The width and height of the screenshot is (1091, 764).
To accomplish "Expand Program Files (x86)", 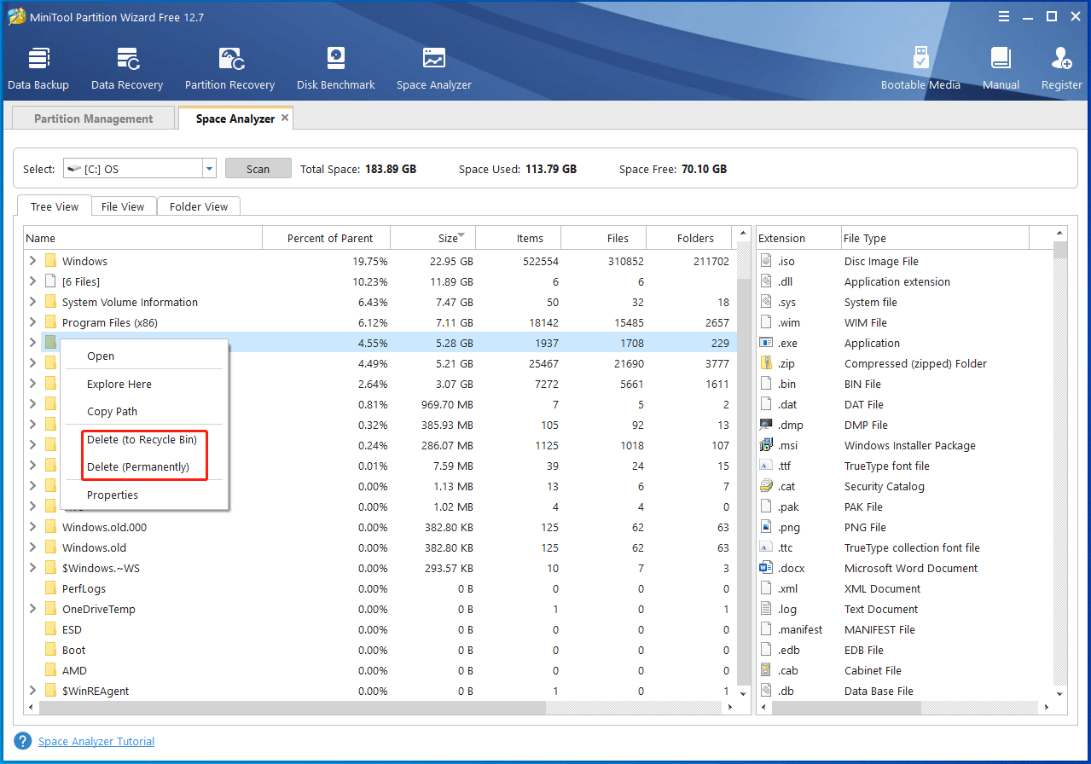I will [32, 322].
